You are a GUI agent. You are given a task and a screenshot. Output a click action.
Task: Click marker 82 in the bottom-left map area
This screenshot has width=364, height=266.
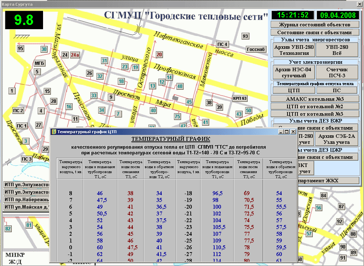click(x=8, y=229)
